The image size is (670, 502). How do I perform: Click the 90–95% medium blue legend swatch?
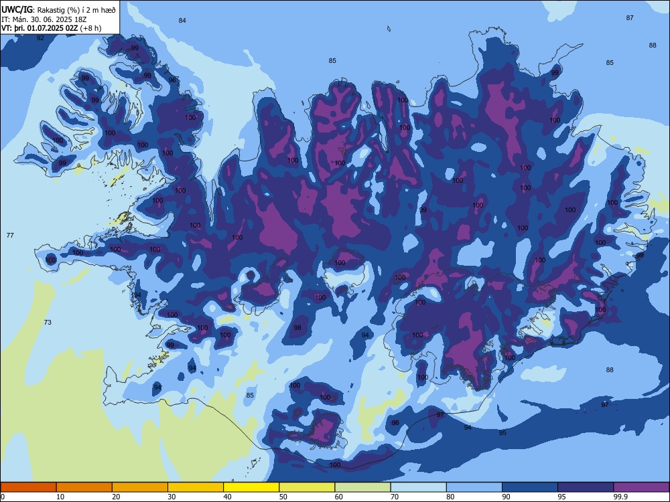(x=530, y=487)
